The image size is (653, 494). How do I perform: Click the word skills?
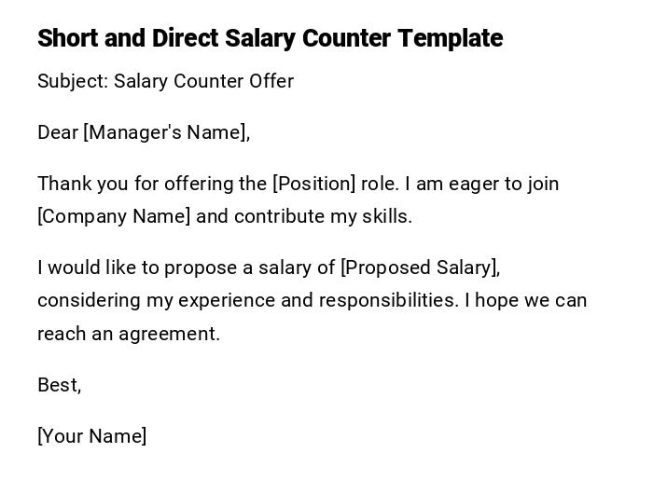[x=385, y=216]
